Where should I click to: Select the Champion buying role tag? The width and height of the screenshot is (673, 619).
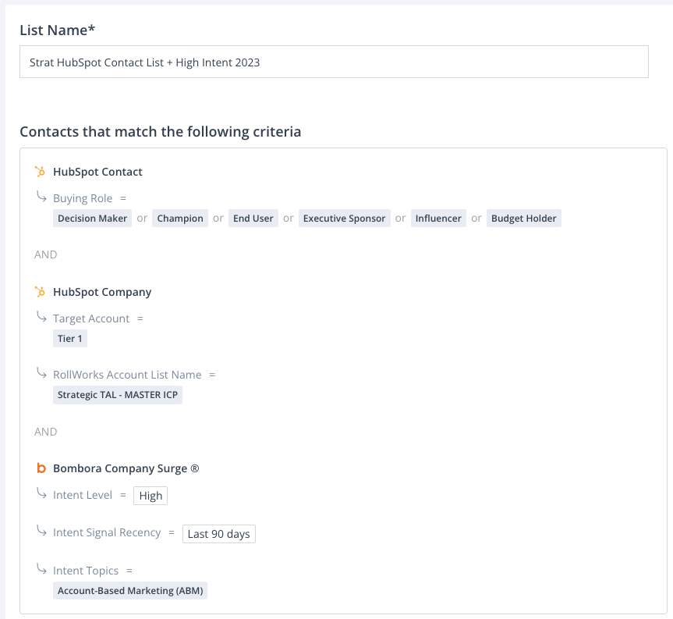click(180, 219)
